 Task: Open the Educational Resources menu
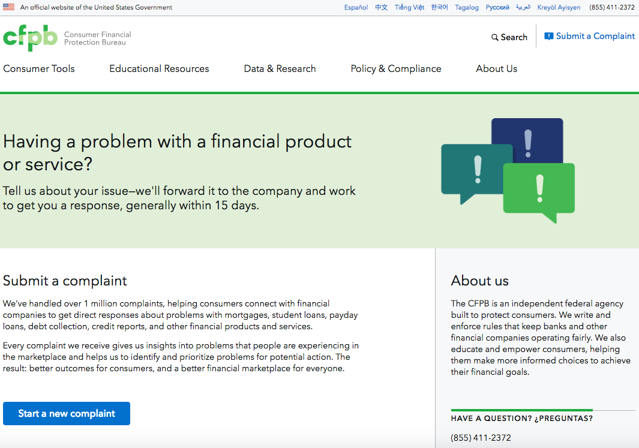(160, 69)
